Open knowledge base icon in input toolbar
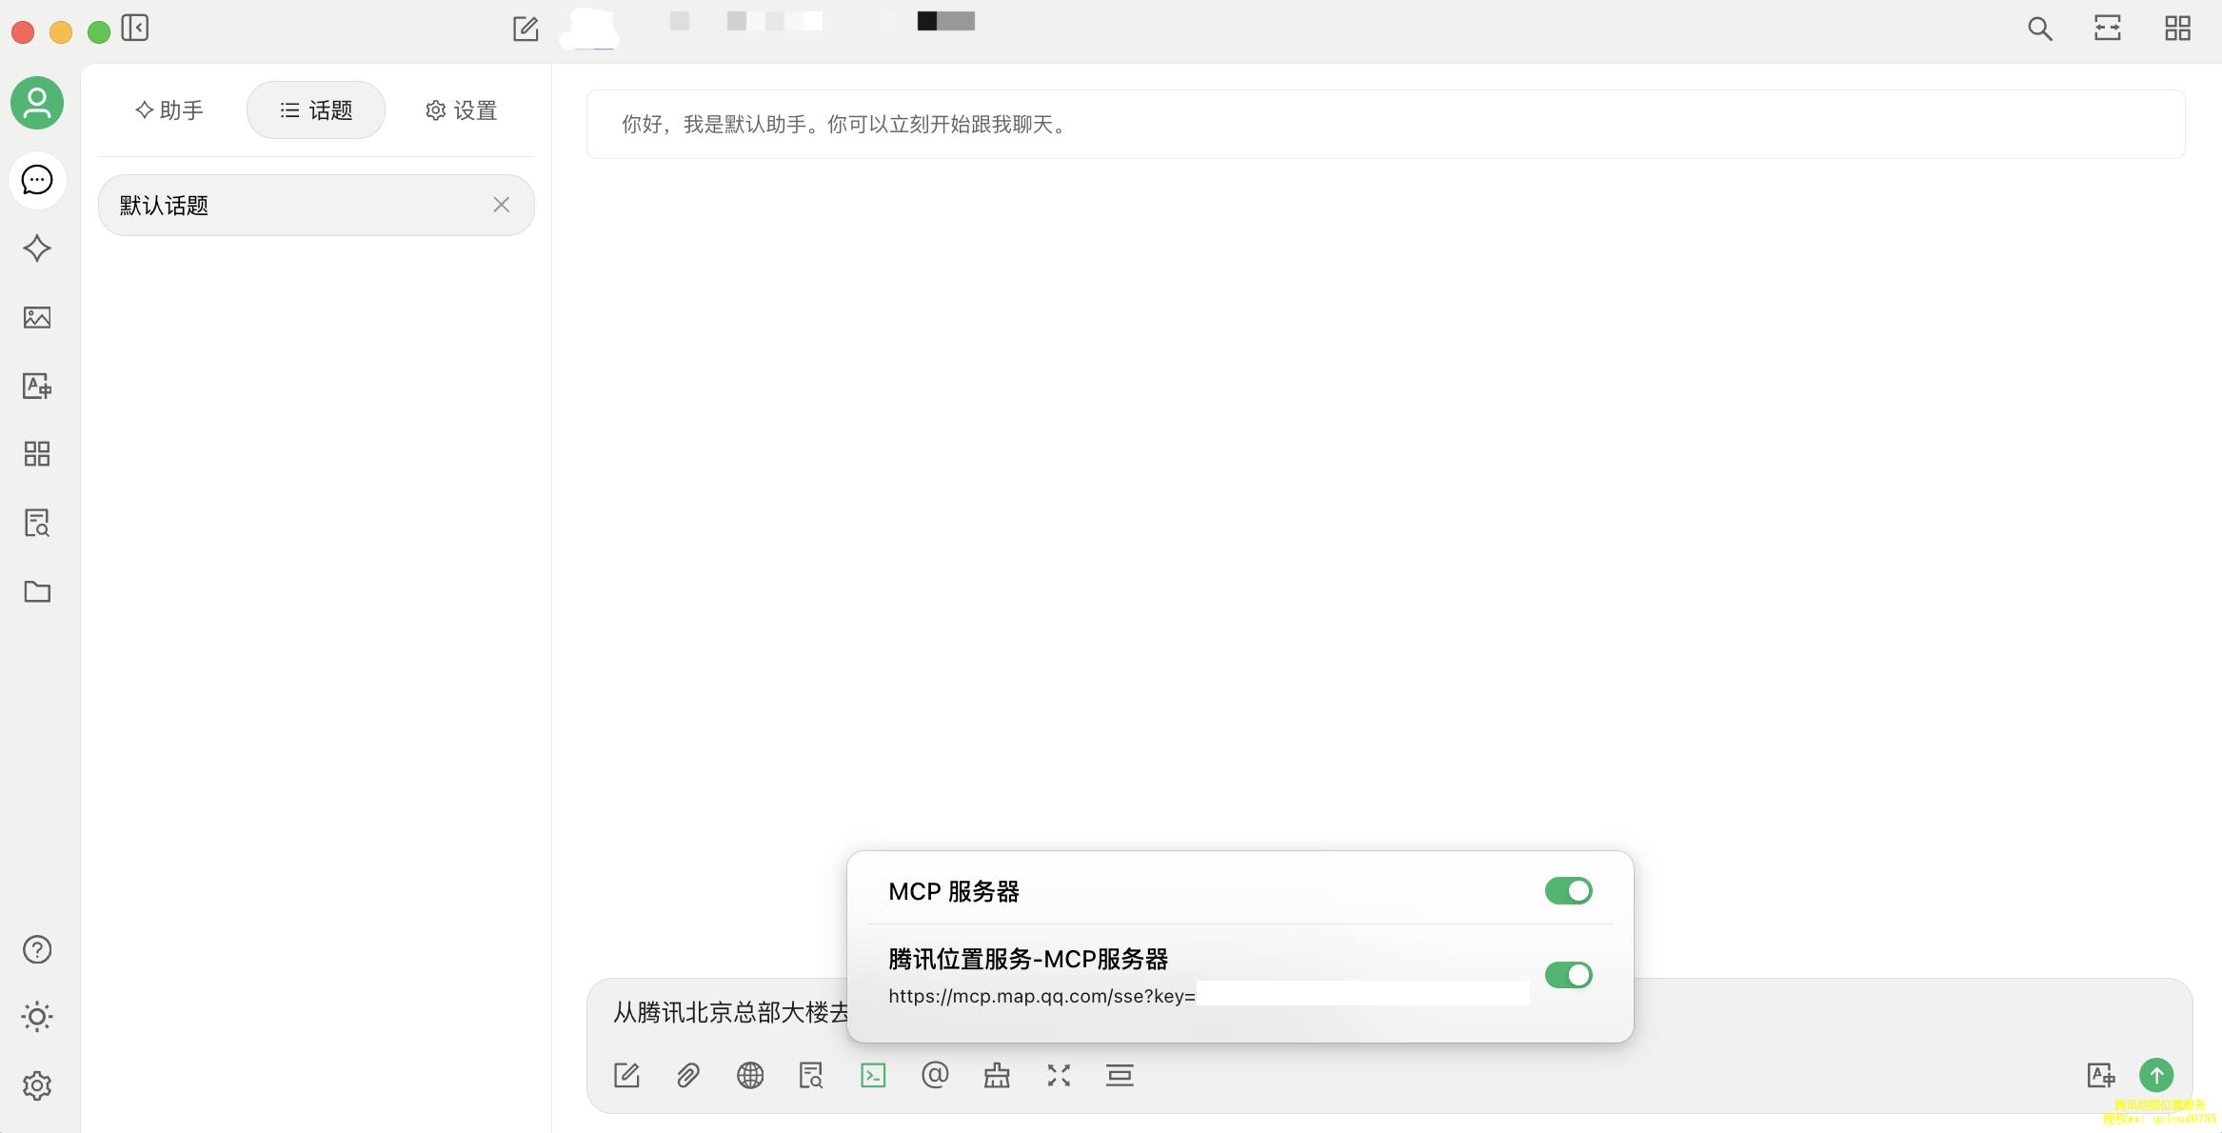This screenshot has height=1133, width=2222. coord(811,1076)
